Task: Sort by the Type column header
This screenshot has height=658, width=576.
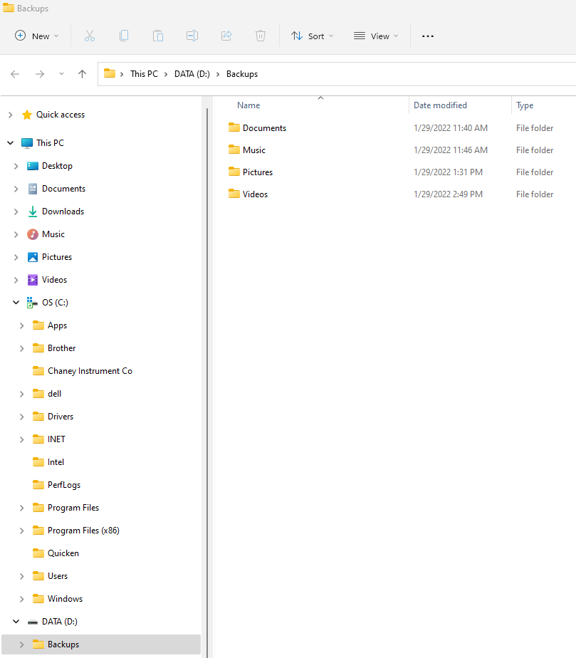Action: [525, 105]
